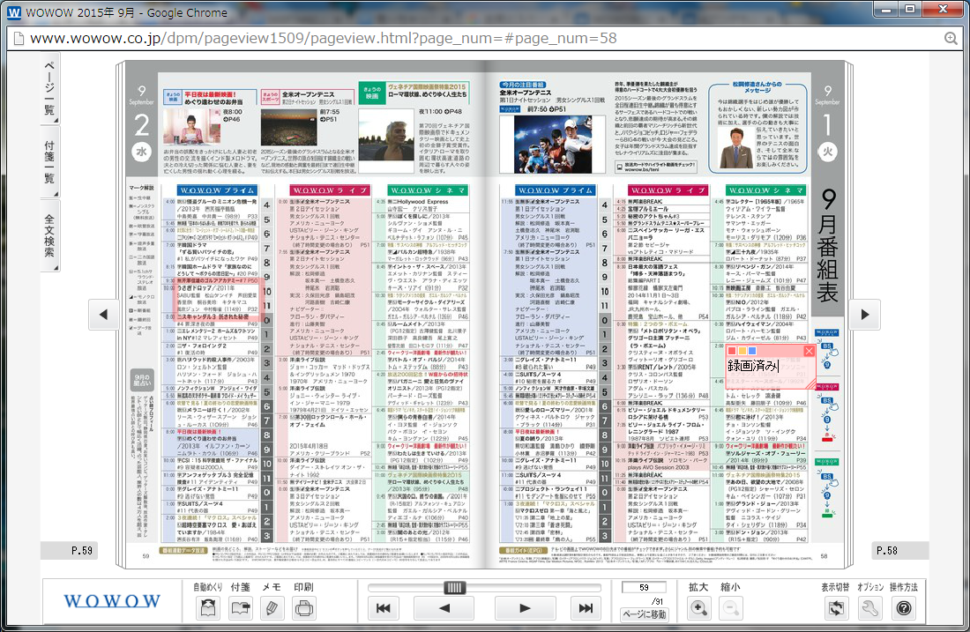The height and width of the screenshot is (632, 970).
Task: Click the print (印刷) icon
Action: tap(303, 608)
